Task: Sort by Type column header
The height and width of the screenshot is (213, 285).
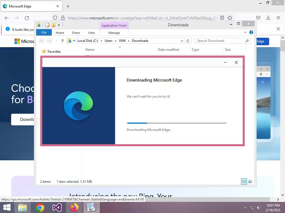Action: 206,49
